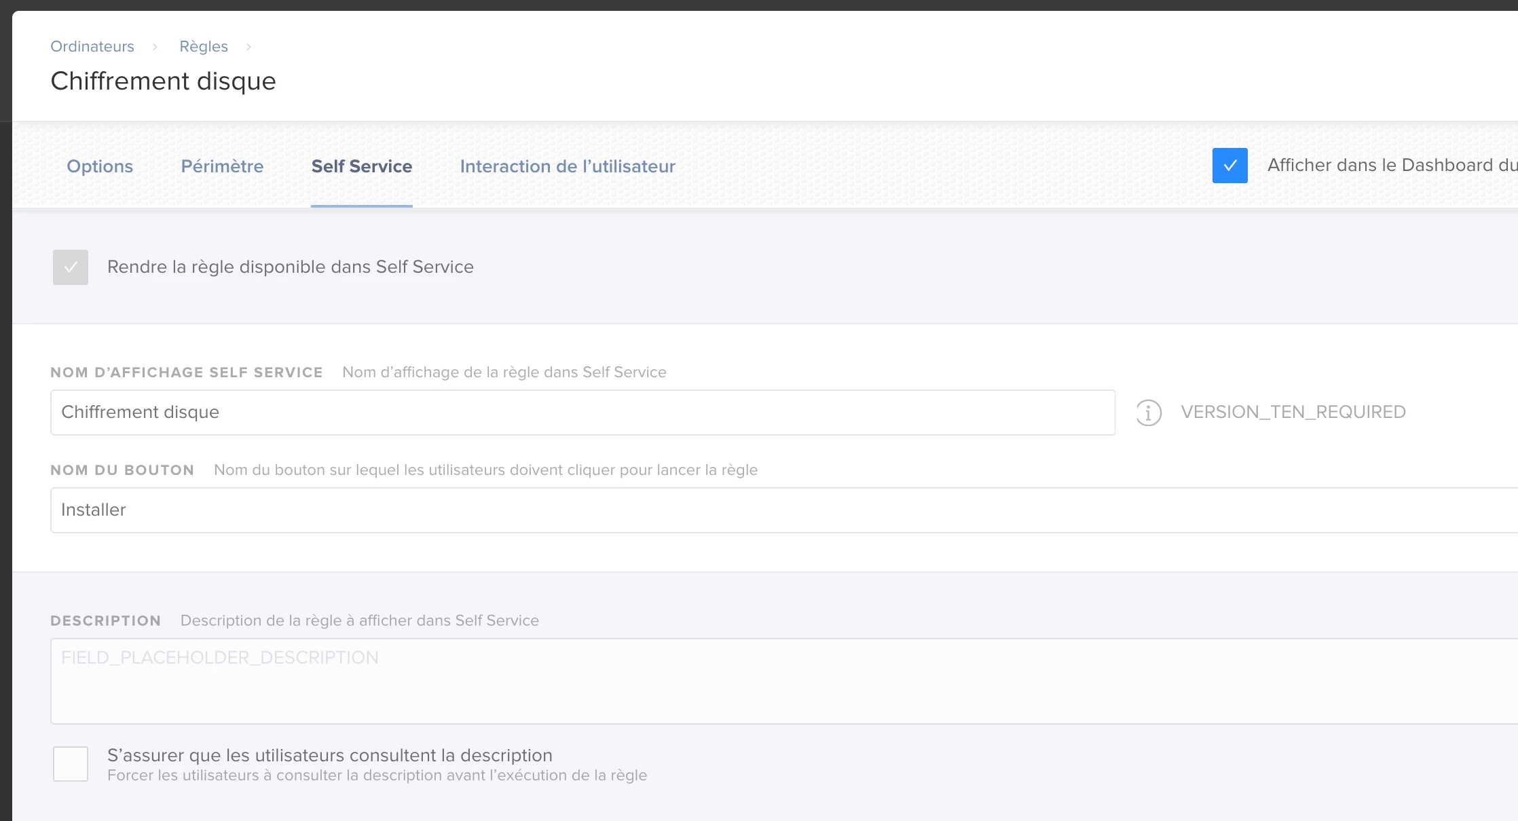Focus the Nom d'affichage Self Service field
Screen dimensions: 1518x821
(x=582, y=413)
